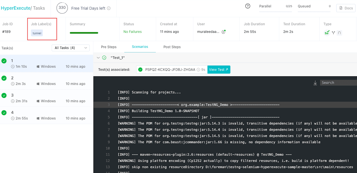Click the log Search input field
The width and height of the screenshot is (357, 173).
(338, 83)
